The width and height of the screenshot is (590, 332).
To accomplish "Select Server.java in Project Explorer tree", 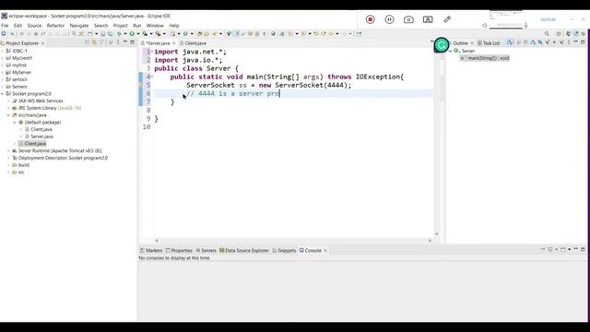I will (41, 136).
